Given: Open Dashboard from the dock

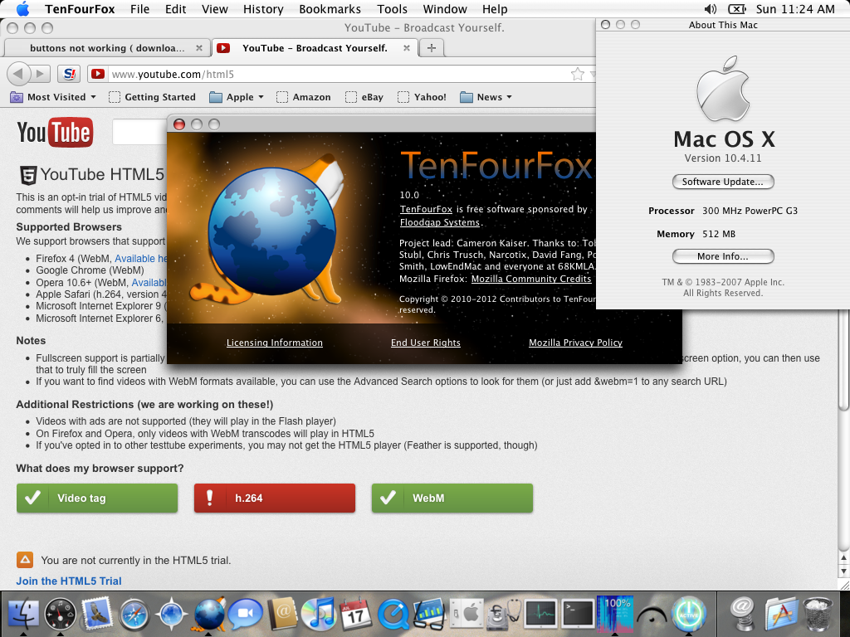Looking at the screenshot, I should click(60, 614).
